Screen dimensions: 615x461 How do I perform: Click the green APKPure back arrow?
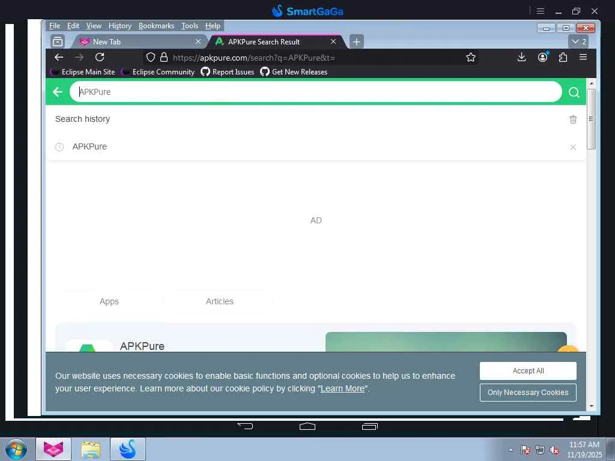click(58, 92)
